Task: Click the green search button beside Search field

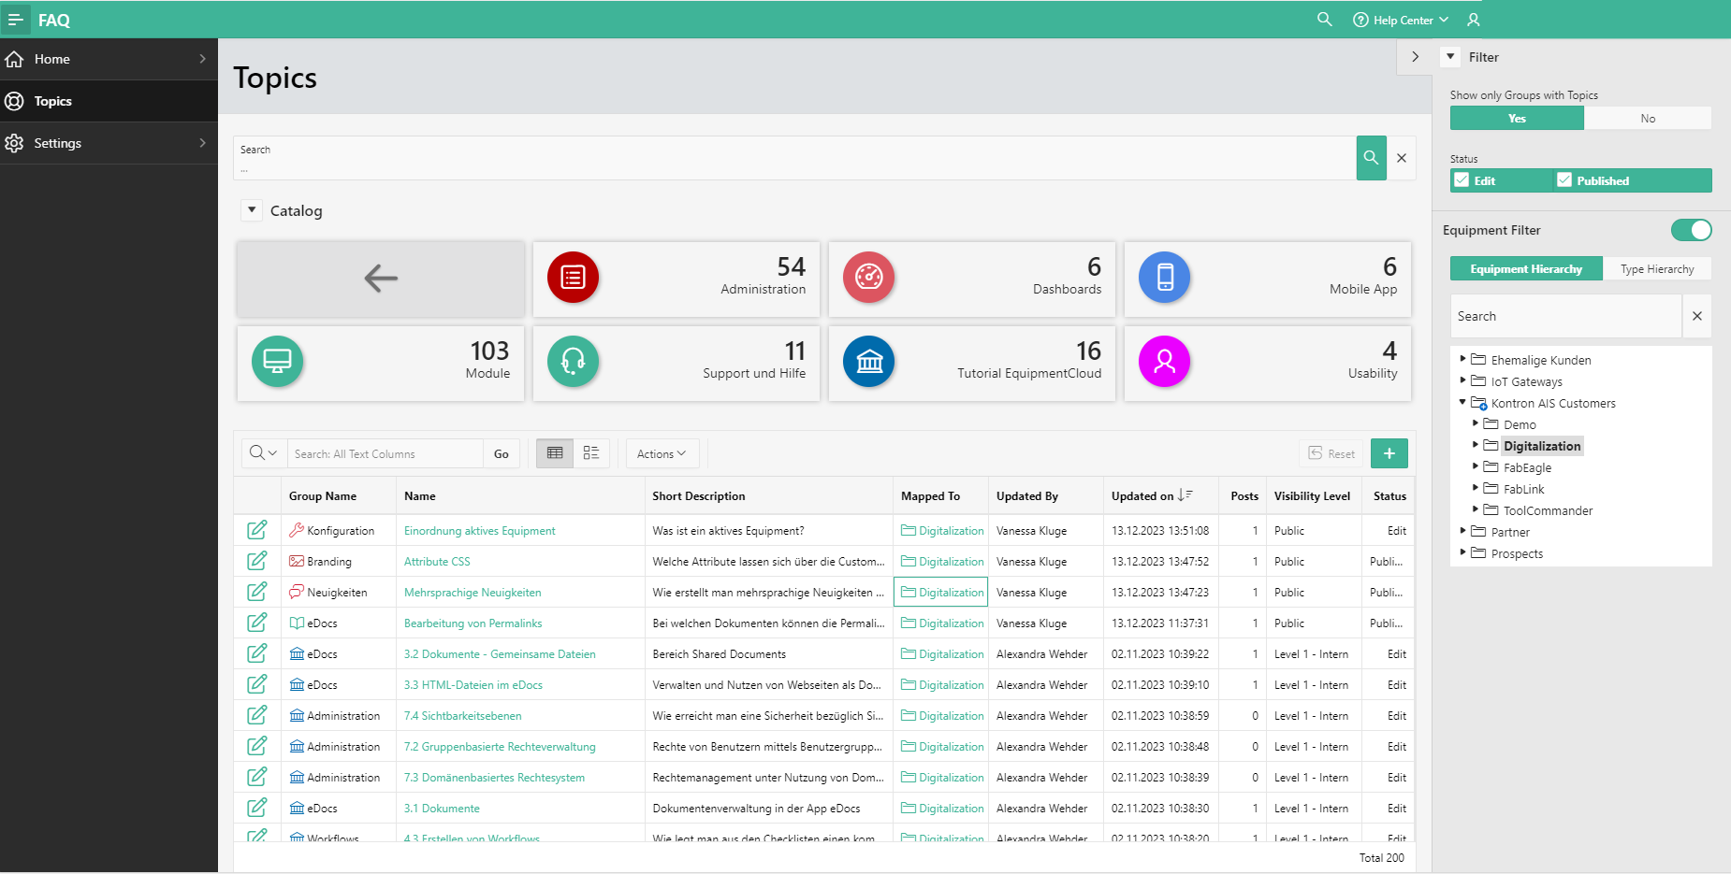Action: (x=1371, y=158)
